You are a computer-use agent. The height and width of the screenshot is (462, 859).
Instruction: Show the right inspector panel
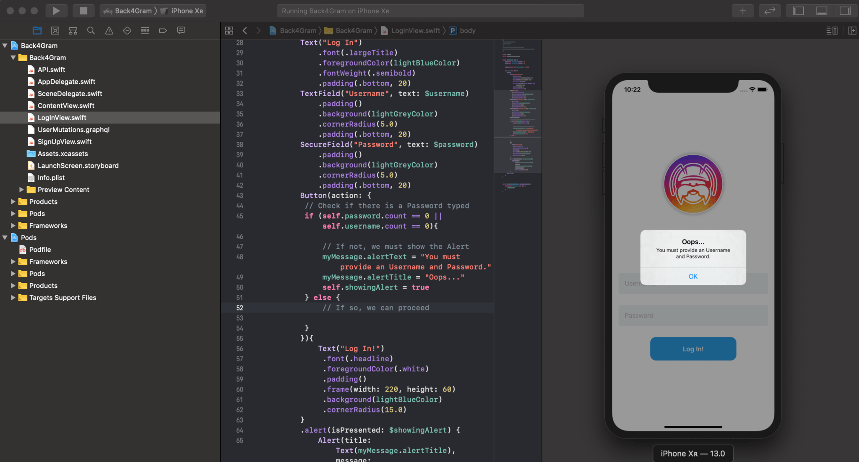[844, 10]
